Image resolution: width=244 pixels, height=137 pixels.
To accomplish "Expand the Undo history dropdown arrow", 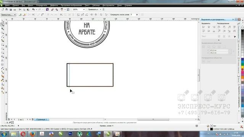I will (x=37, y=10).
